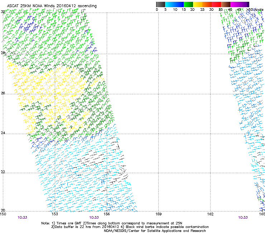The image size is (265, 233).
Task: Select the dark purple >50 knots swatch
Action: pyautogui.click(x=248, y=4)
